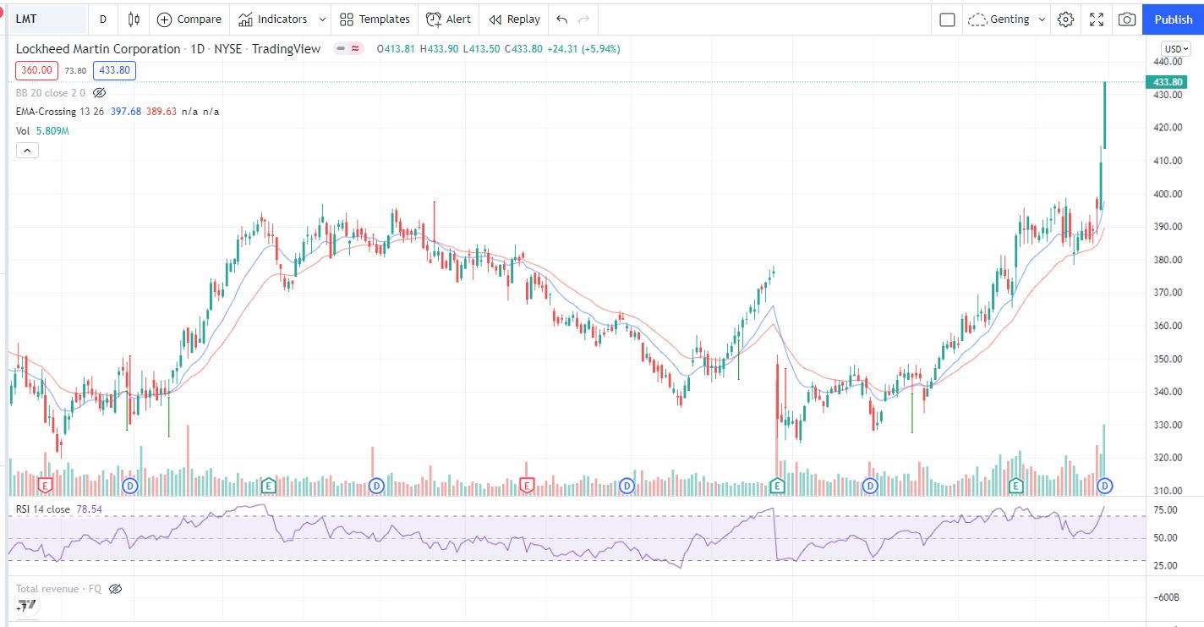The image size is (1204, 627).
Task: Expand the Indicators favorites dropdown arrow
Action: pos(322,19)
